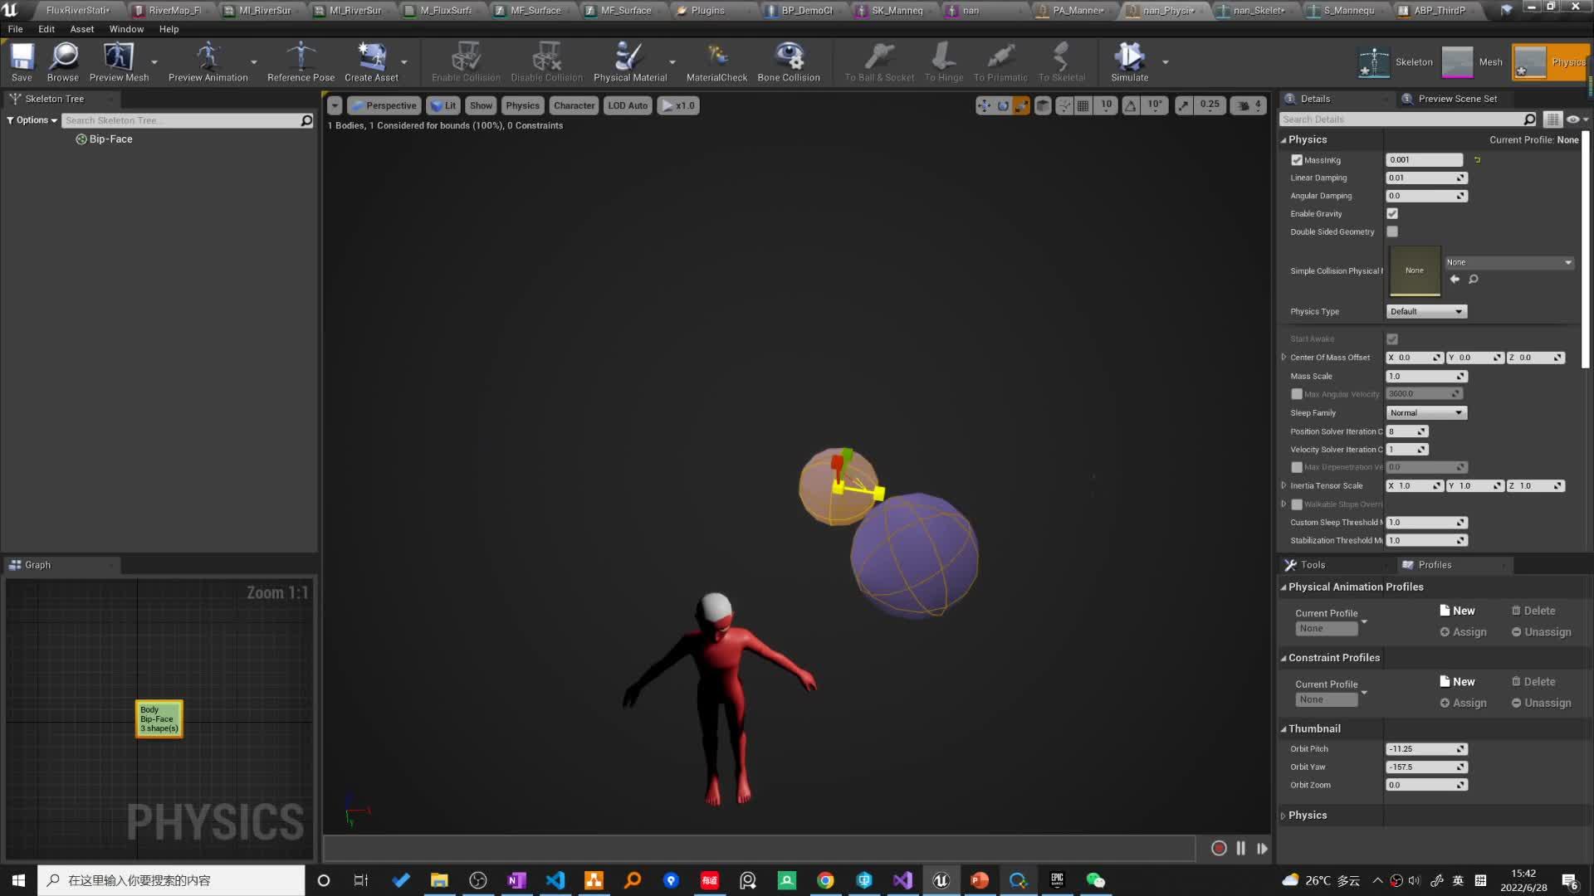1594x896 pixels.
Task: Convert constraint using To Ball & Socket
Action: (878, 60)
